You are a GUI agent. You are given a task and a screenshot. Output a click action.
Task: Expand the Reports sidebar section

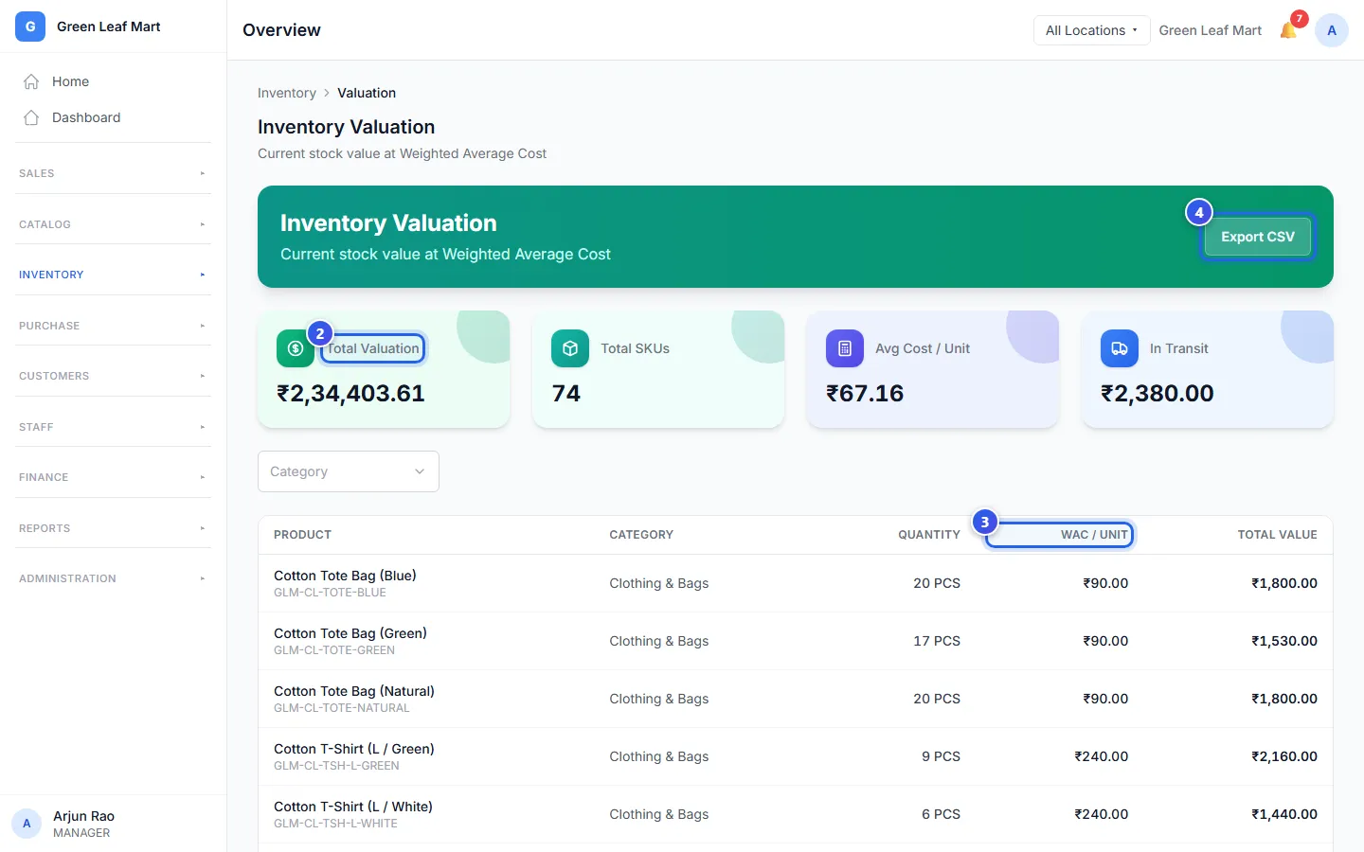click(113, 528)
